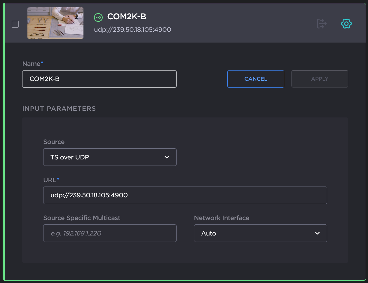The width and height of the screenshot is (368, 283).
Task: Click the chevron arrow in Source dropdown
Action: coord(167,157)
